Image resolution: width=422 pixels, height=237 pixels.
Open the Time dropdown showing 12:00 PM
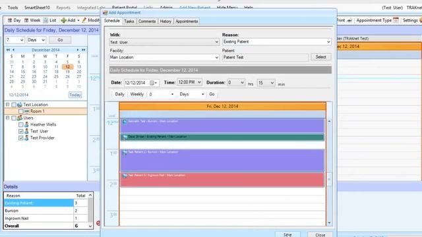[x=199, y=82]
